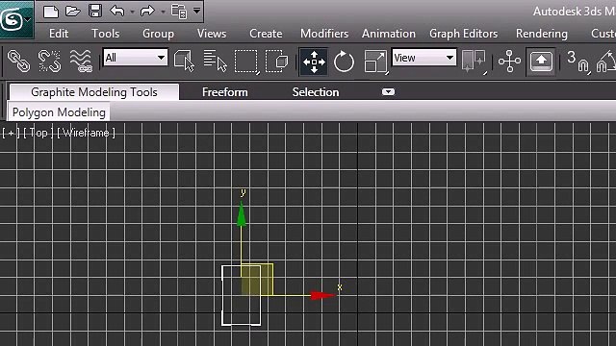Select the Select and Link tool
The image size is (616, 346).
pos(18,62)
